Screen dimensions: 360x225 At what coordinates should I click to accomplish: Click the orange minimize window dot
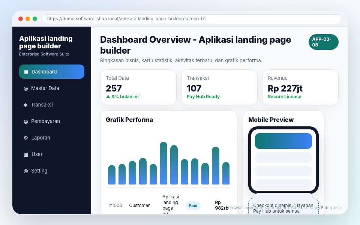[x=28, y=19]
